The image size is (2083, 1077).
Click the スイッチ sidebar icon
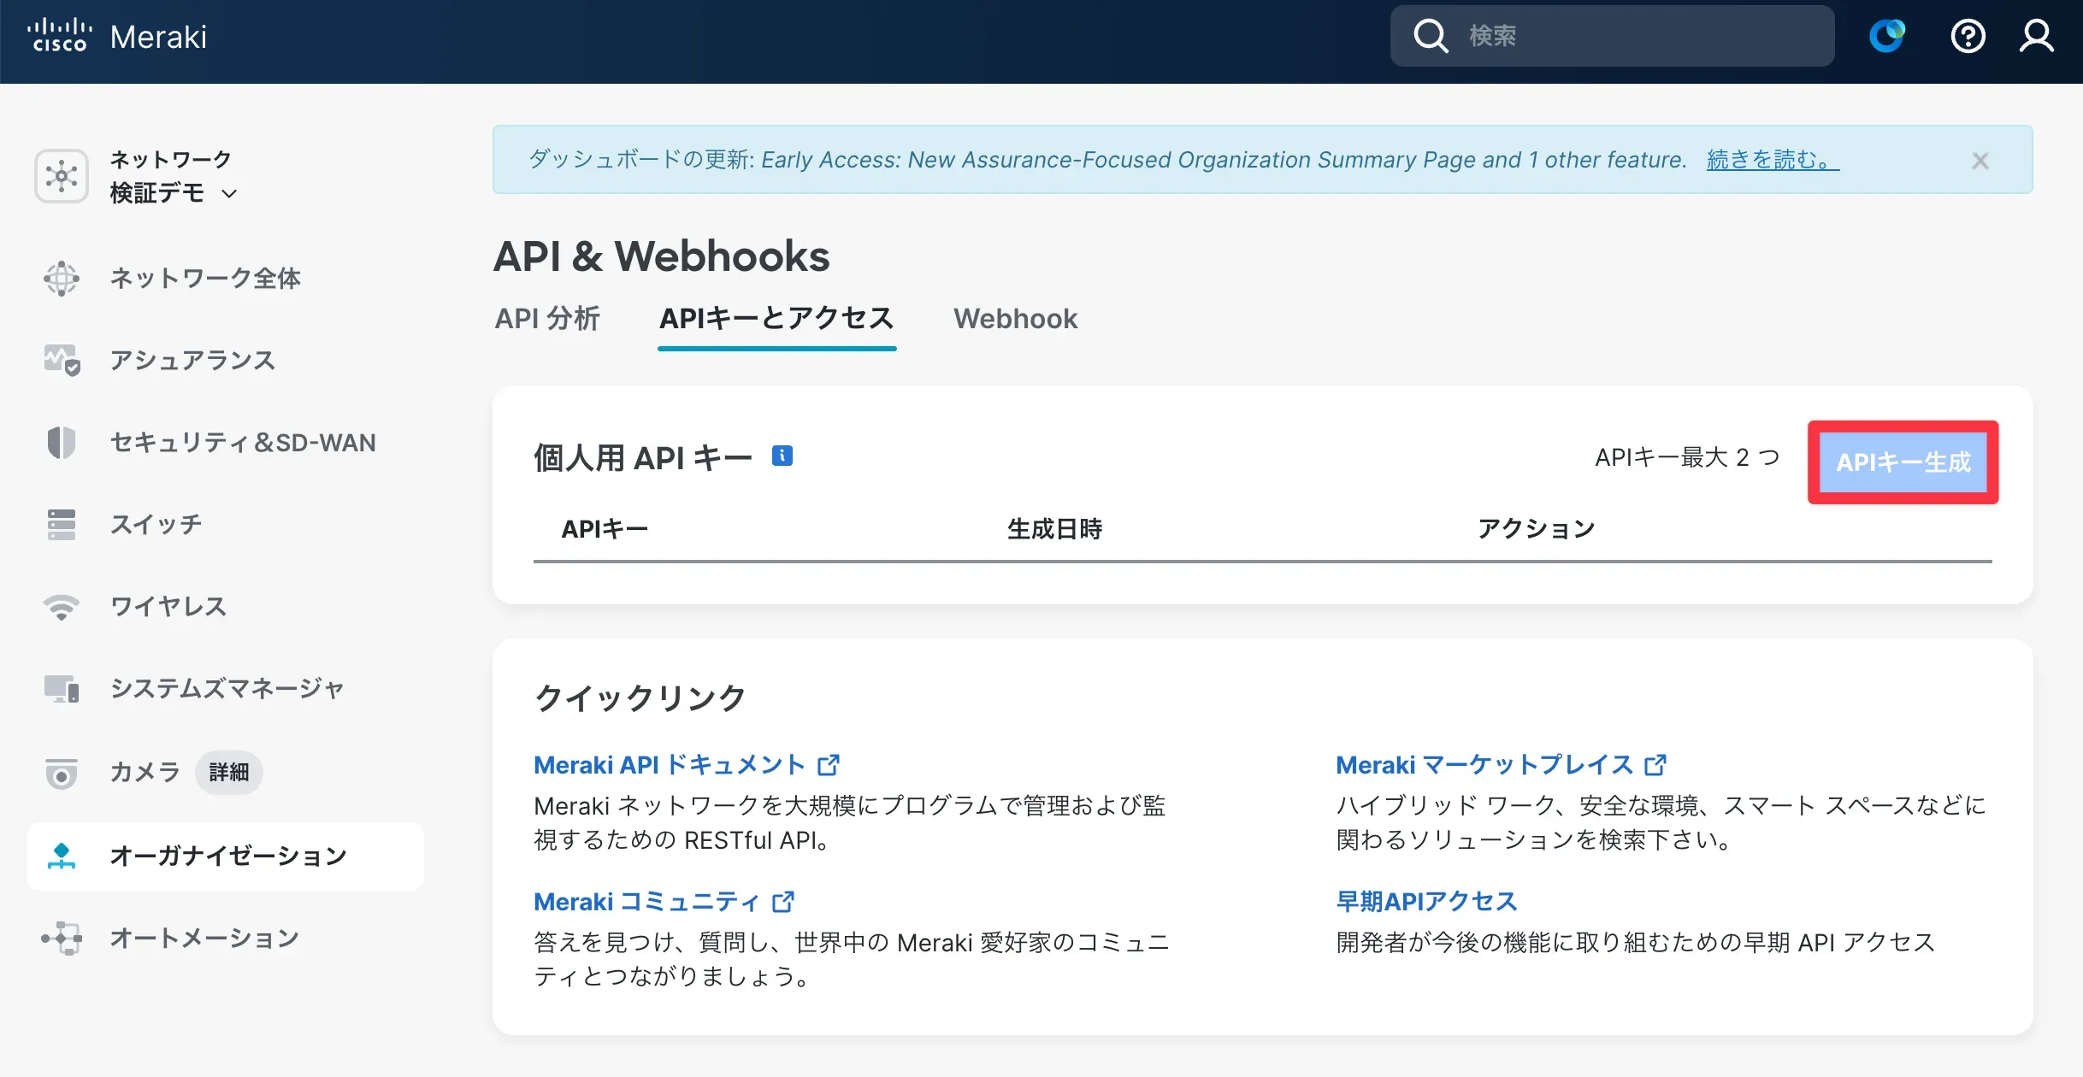[x=62, y=525]
